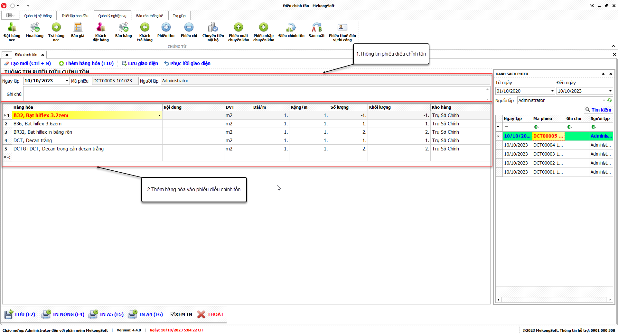
Task: Click Lưu giao diện
Action: click(x=140, y=63)
